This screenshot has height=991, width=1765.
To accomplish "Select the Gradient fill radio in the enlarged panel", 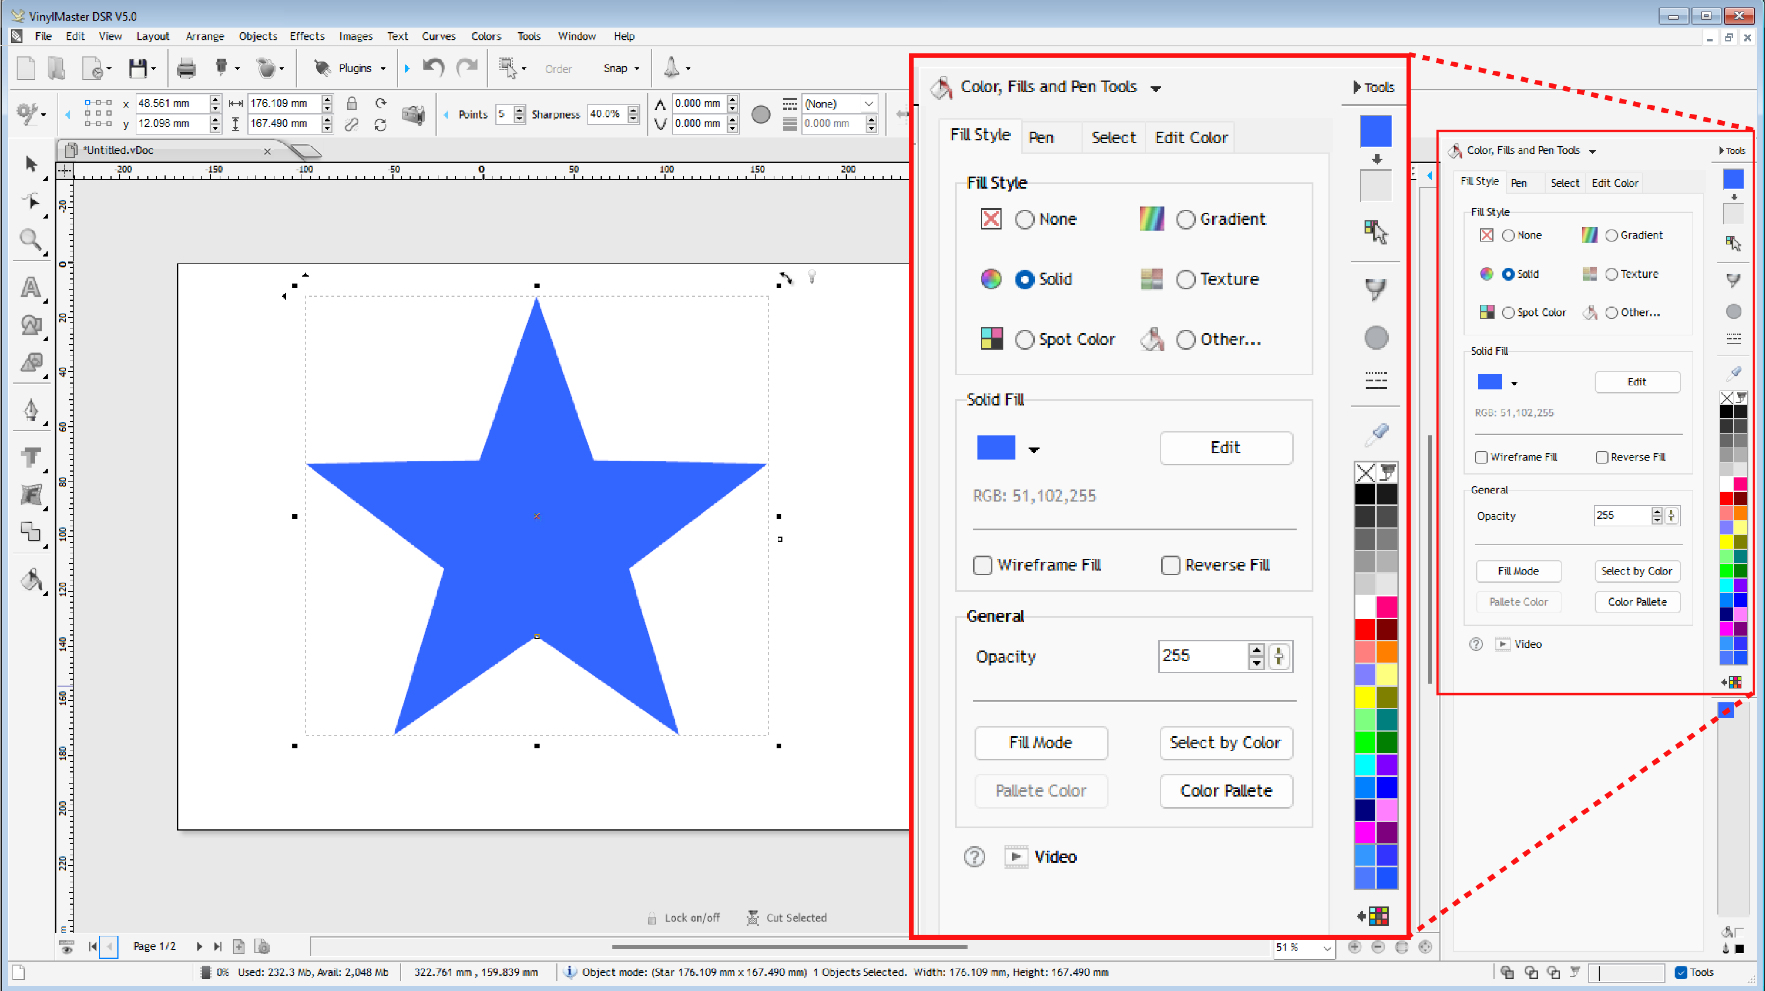I will tap(1186, 219).
